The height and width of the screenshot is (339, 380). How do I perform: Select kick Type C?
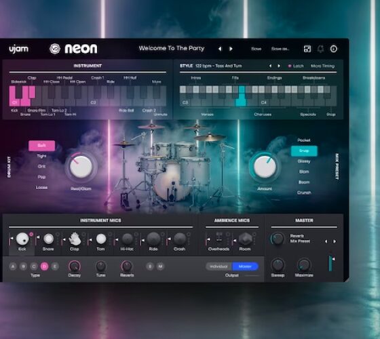click(x=34, y=266)
